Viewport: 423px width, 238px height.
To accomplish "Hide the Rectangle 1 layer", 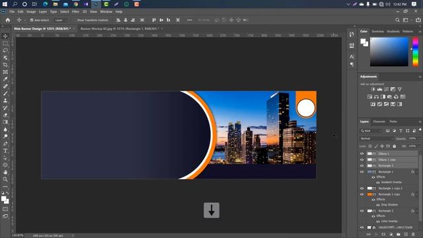I will click(x=362, y=172).
